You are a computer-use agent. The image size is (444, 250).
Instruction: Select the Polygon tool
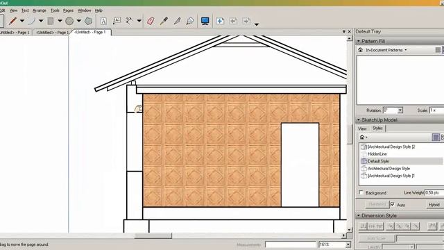point(88,21)
